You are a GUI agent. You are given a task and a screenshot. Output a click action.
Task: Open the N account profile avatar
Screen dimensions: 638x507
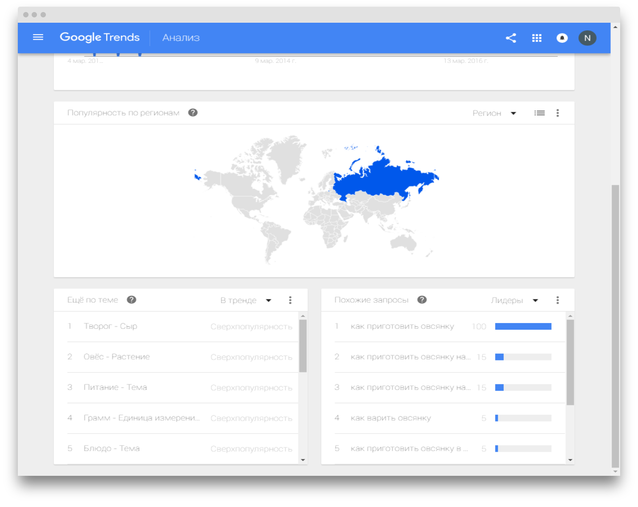pyautogui.click(x=587, y=38)
